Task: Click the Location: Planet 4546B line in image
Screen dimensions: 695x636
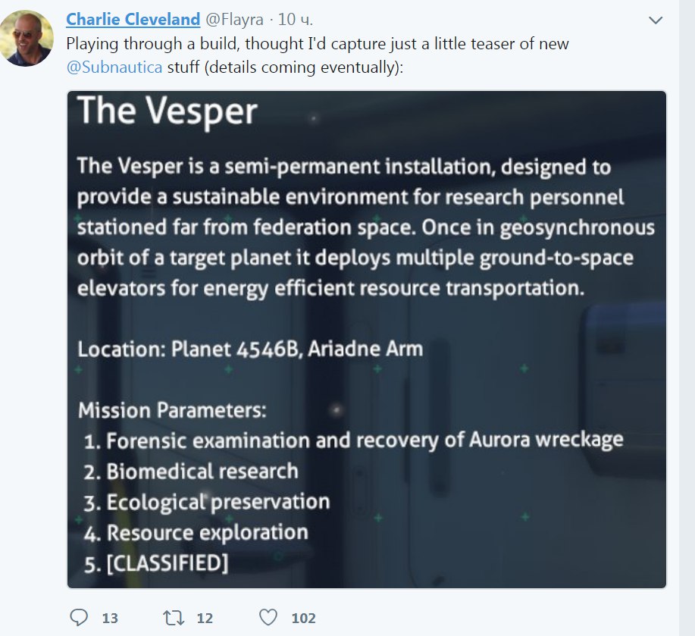Action: coord(250,349)
